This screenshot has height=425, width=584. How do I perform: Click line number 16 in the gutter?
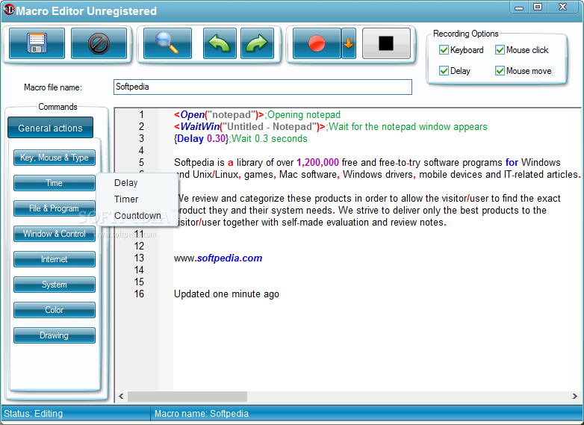tap(139, 294)
